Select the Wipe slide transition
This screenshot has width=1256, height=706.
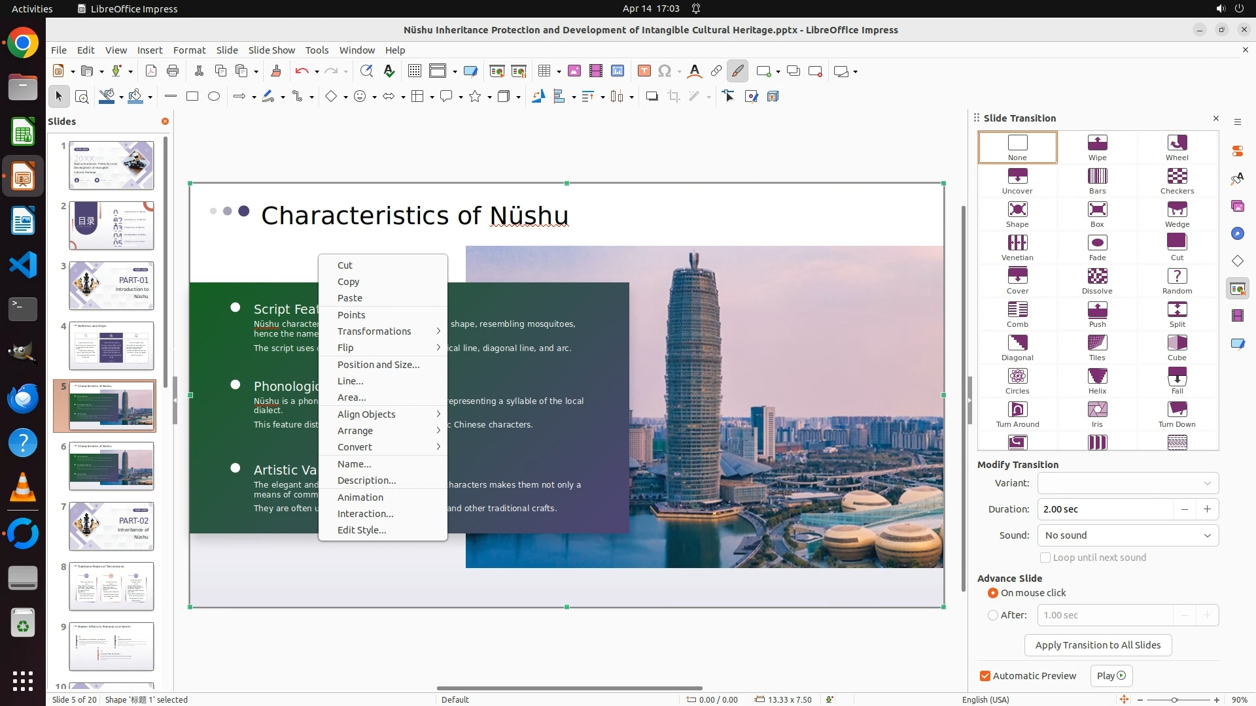coord(1097,147)
